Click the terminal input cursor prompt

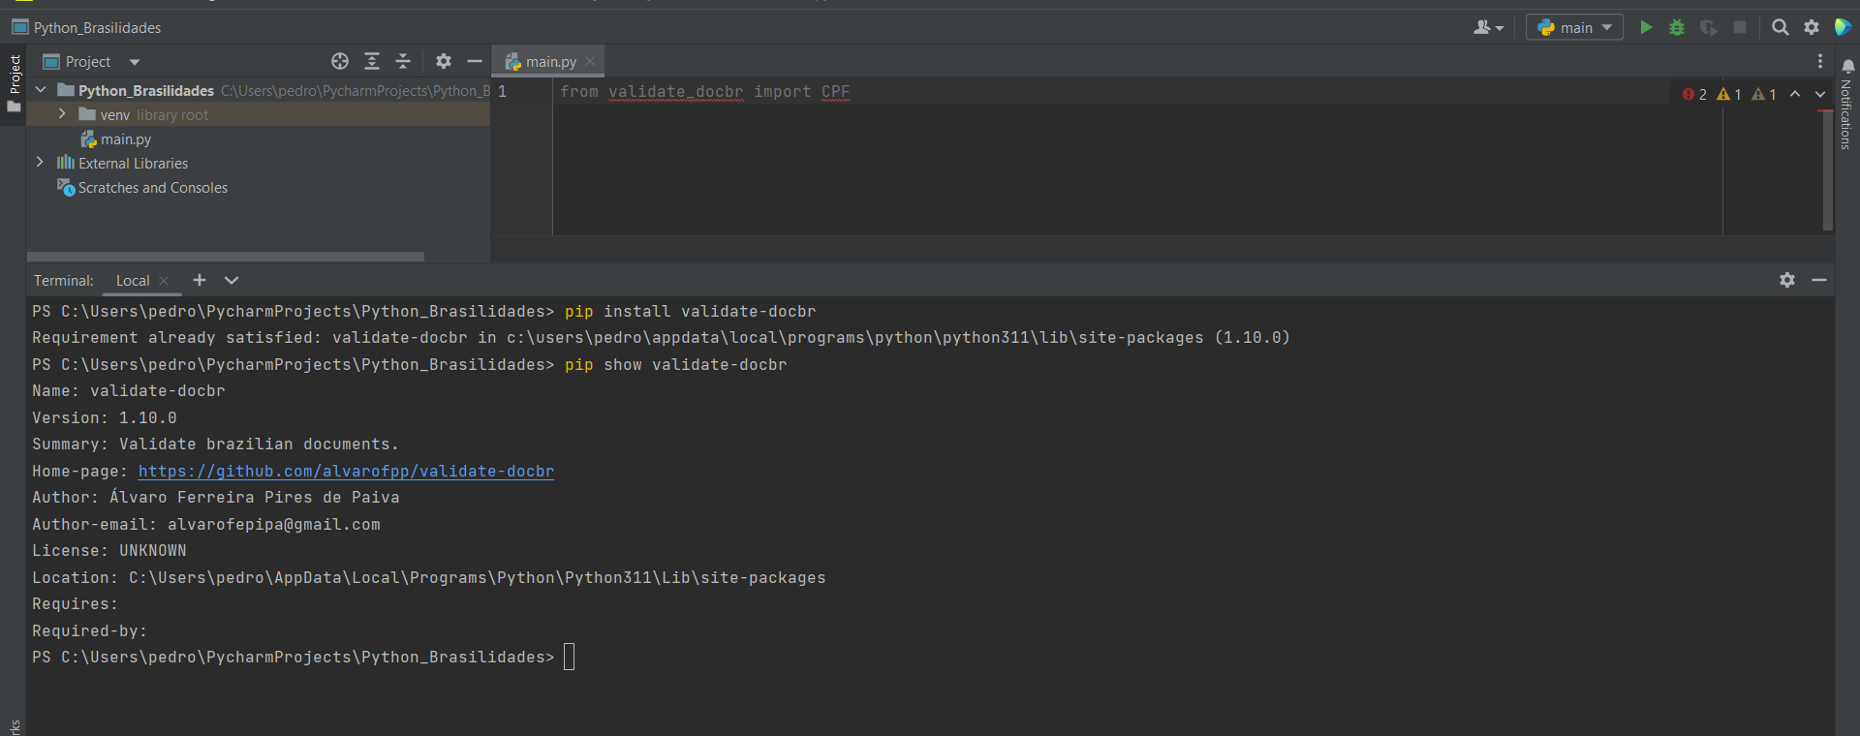570,657
